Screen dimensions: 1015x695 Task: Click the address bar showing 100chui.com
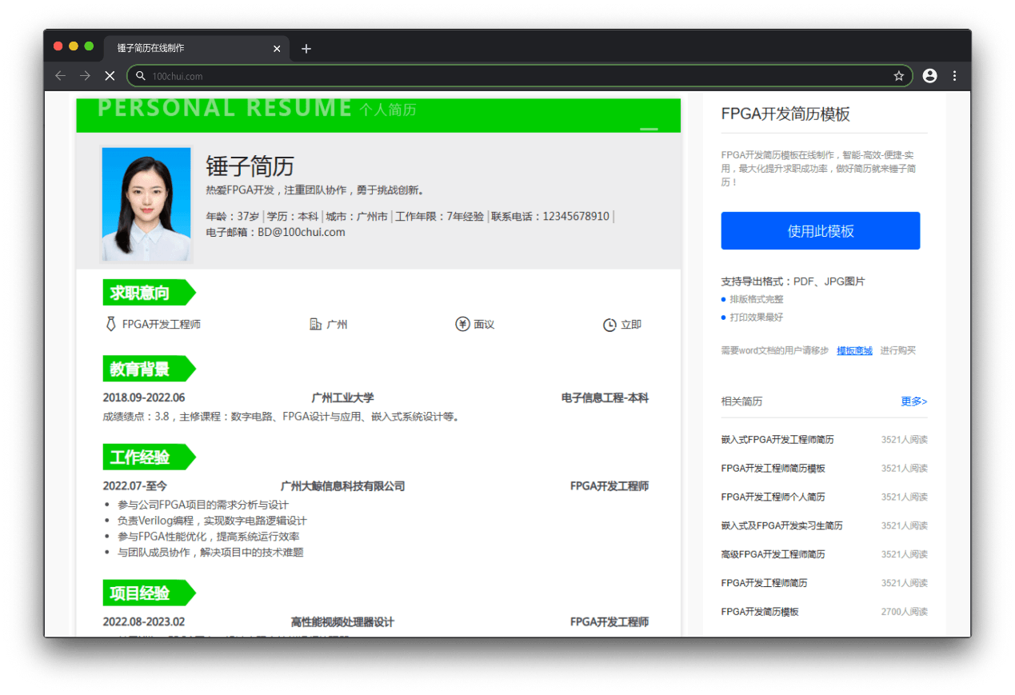point(512,76)
